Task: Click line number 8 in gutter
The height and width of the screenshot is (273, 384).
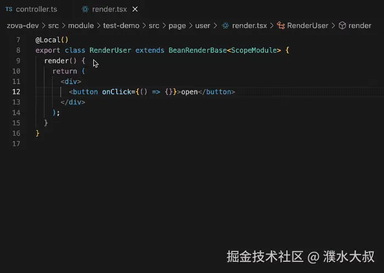Action: point(18,51)
